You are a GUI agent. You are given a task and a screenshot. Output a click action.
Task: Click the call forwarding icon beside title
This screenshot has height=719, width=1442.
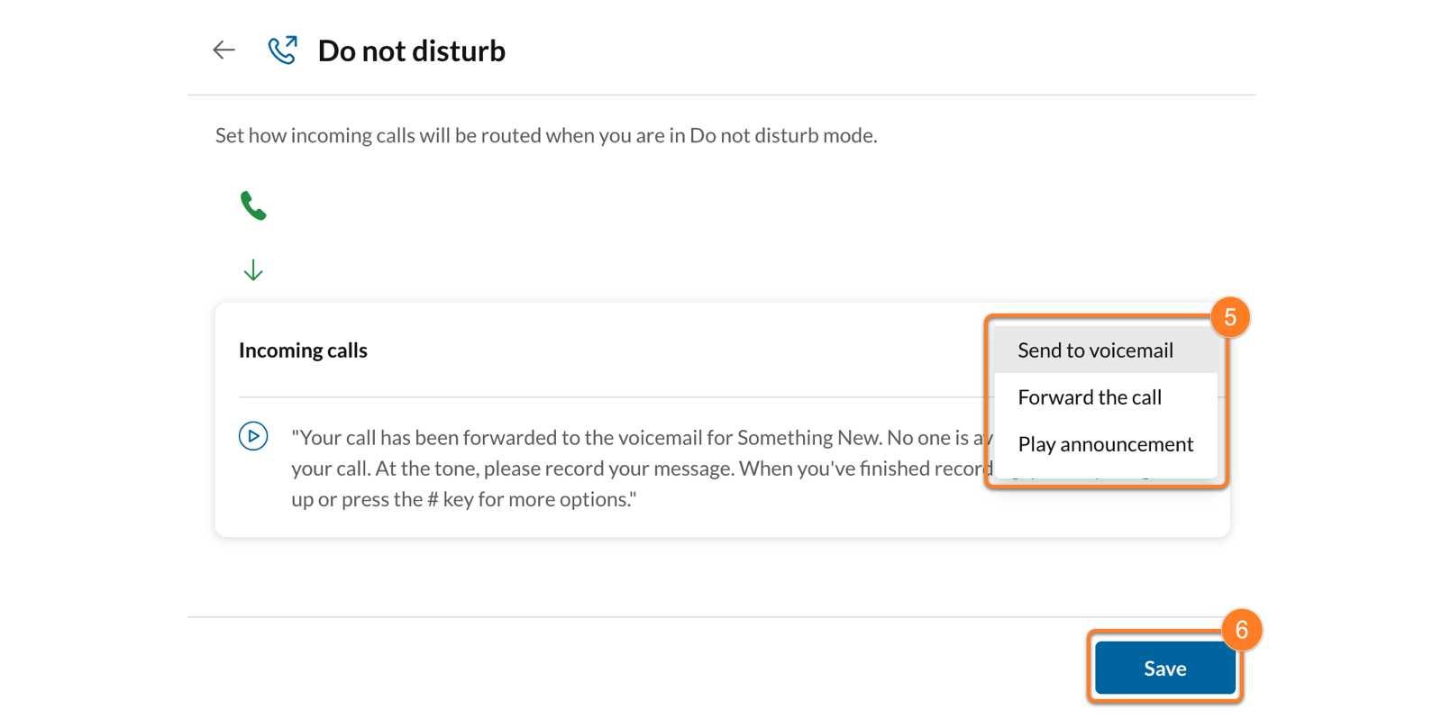pyautogui.click(x=283, y=50)
